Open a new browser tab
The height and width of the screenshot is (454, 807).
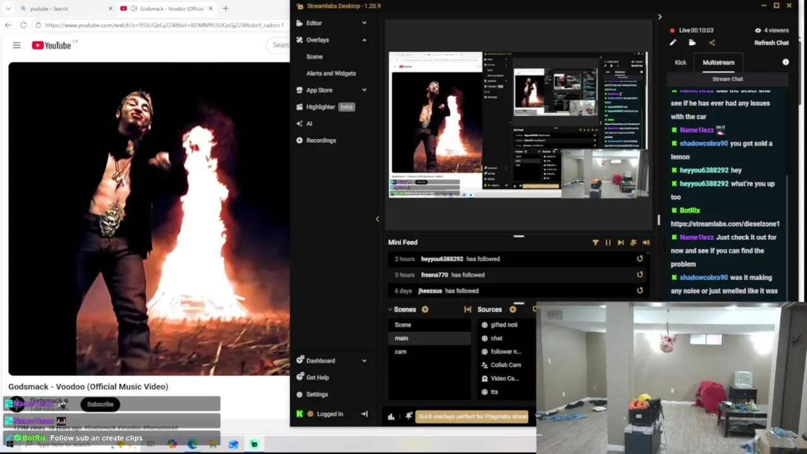point(225,8)
